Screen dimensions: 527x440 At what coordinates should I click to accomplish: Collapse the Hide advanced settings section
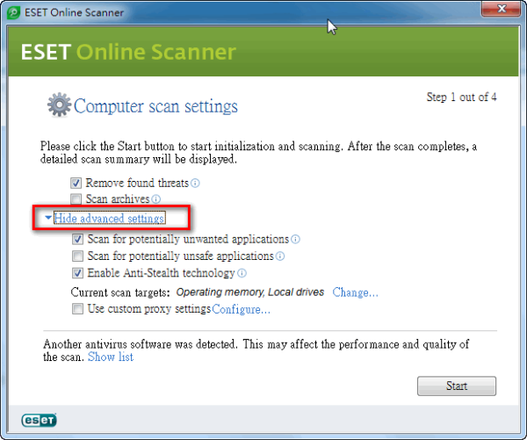click(x=109, y=218)
